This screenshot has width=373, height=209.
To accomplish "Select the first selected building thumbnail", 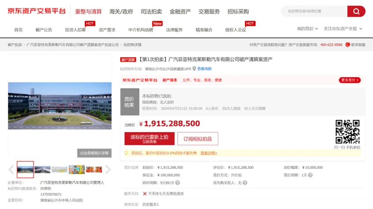I will pyautogui.click(x=25, y=169).
